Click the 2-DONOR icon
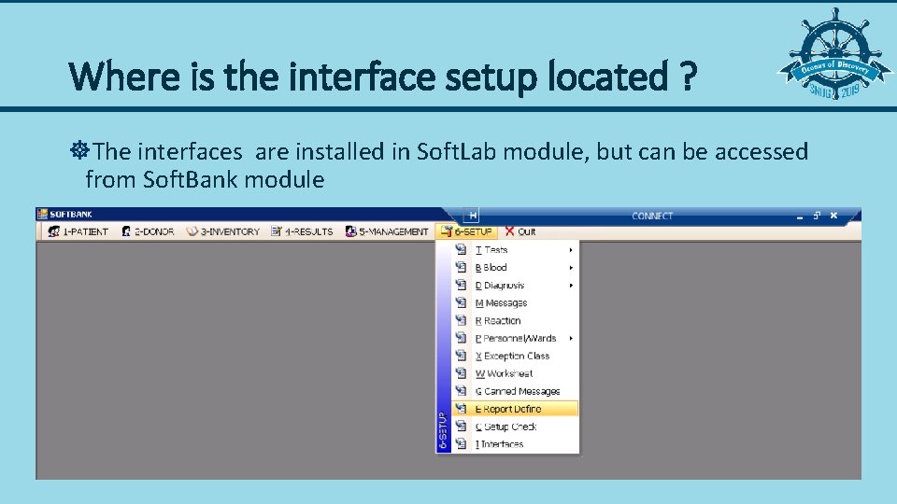 coord(126,231)
